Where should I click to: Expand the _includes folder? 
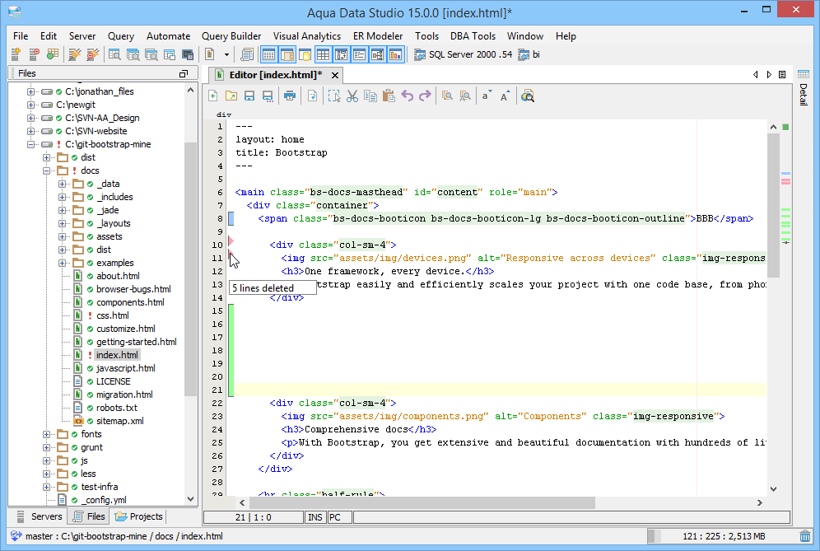pyautogui.click(x=63, y=198)
